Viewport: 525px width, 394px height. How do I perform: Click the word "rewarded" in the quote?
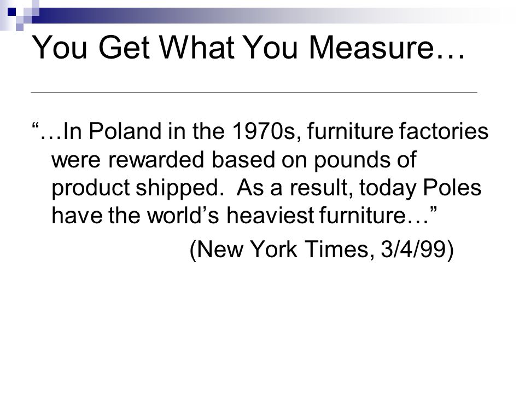(x=156, y=159)
